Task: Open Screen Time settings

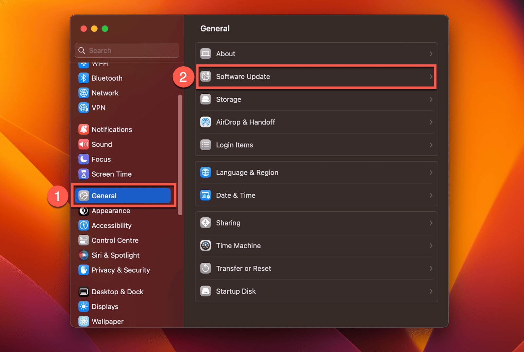Action: (x=111, y=174)
